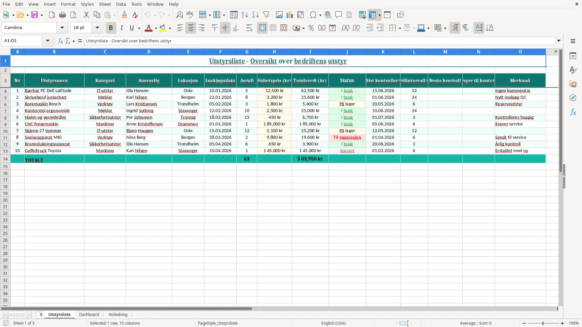582x327 pixels.
Task: Click the Define Print Area icon
Action: pos(362,15)
